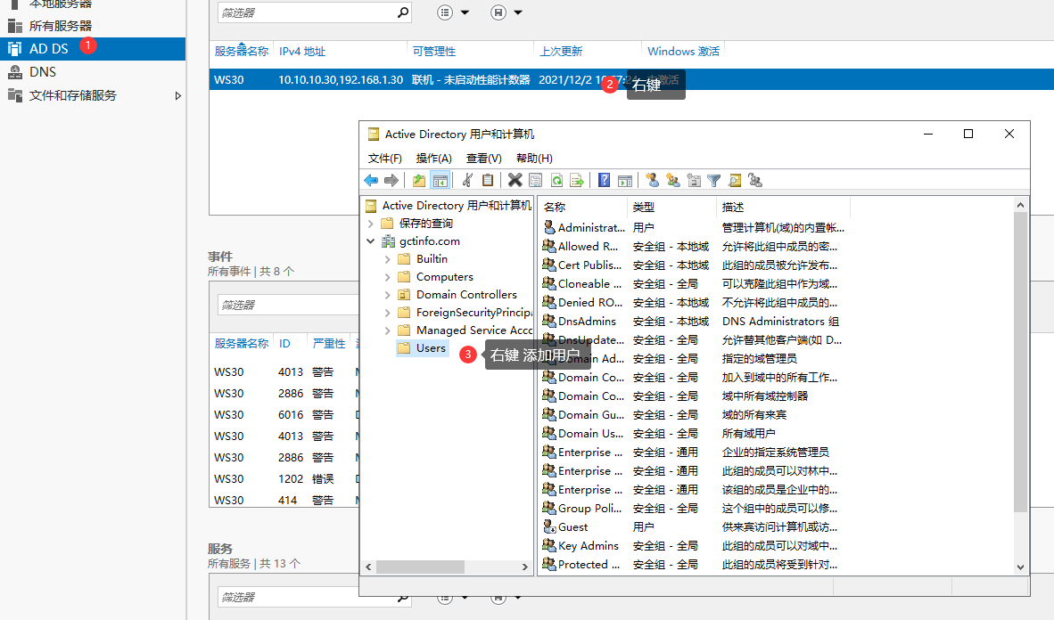Click the export list toolbar icon
Viewport: 1054px width, 620px height.
pyautogui.click(x=577, y=180)
